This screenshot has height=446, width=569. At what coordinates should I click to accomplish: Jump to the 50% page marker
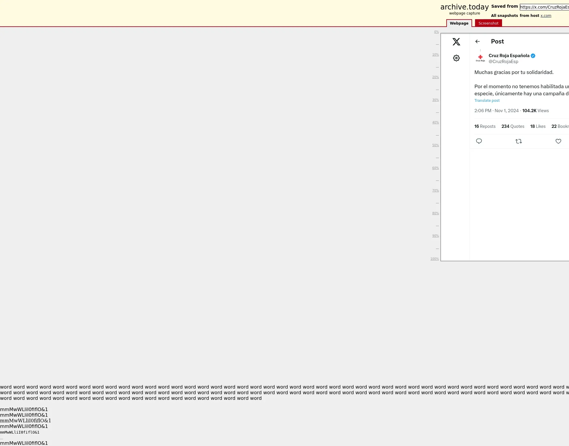[x=435, y=145]
